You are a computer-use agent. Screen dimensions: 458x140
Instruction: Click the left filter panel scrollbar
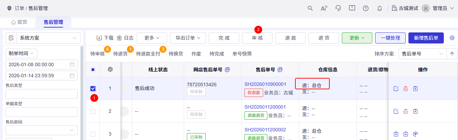[x=82, y=92]
